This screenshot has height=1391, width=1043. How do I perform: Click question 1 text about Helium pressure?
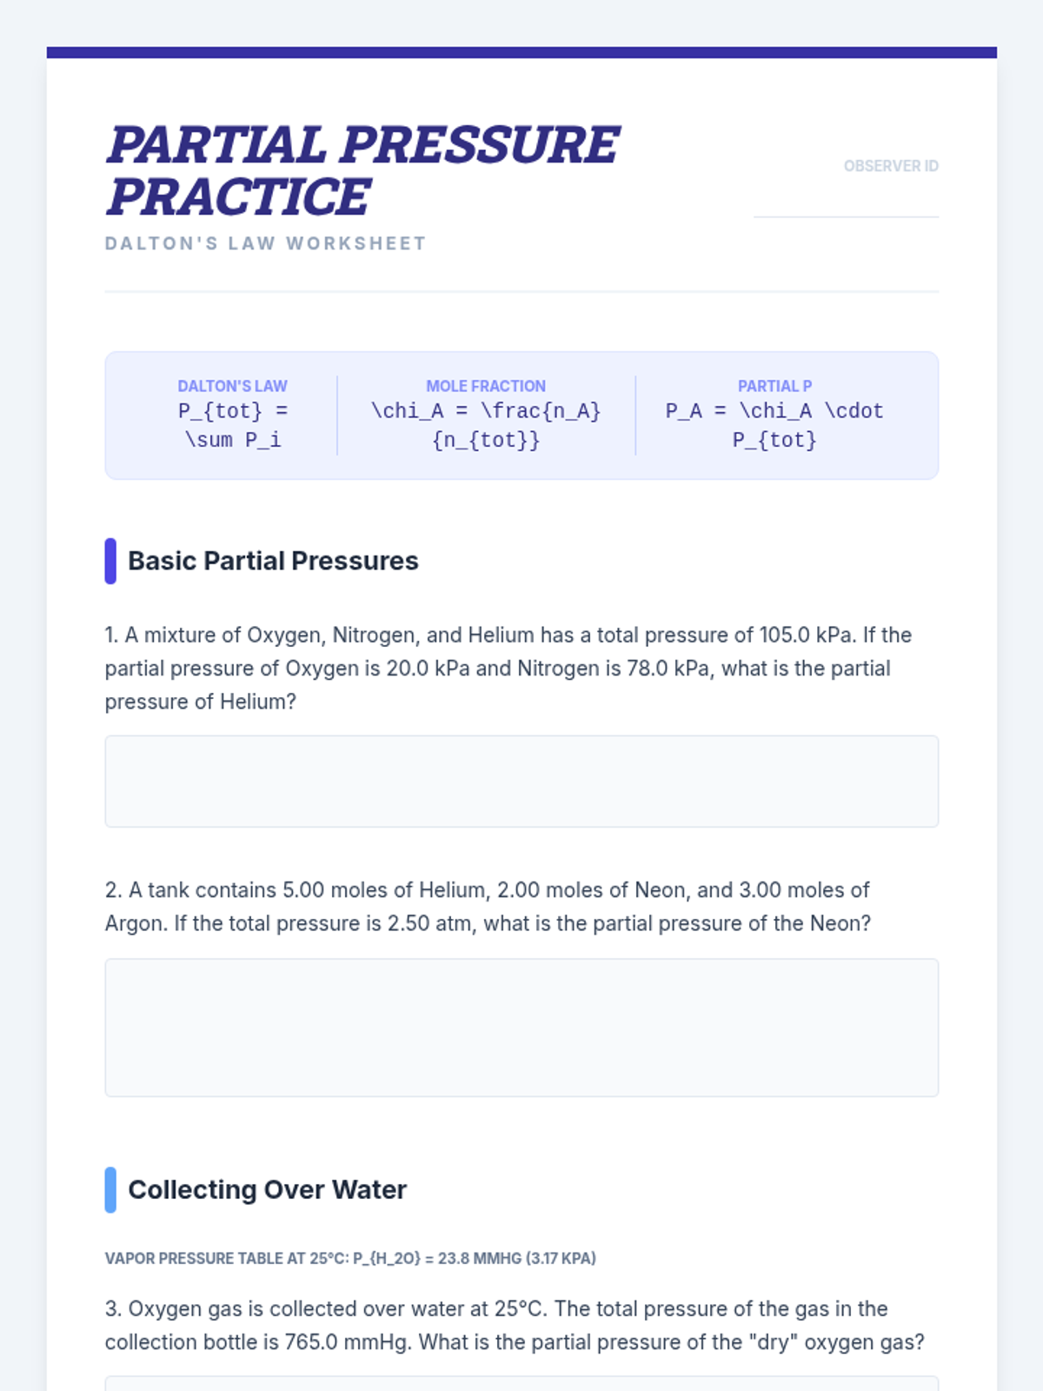point(508,668)
